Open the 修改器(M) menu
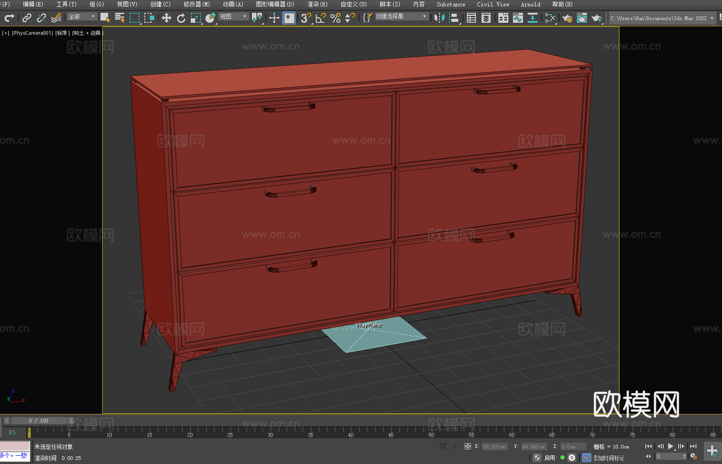Viewport: 722px width, 464px height. 197,4
